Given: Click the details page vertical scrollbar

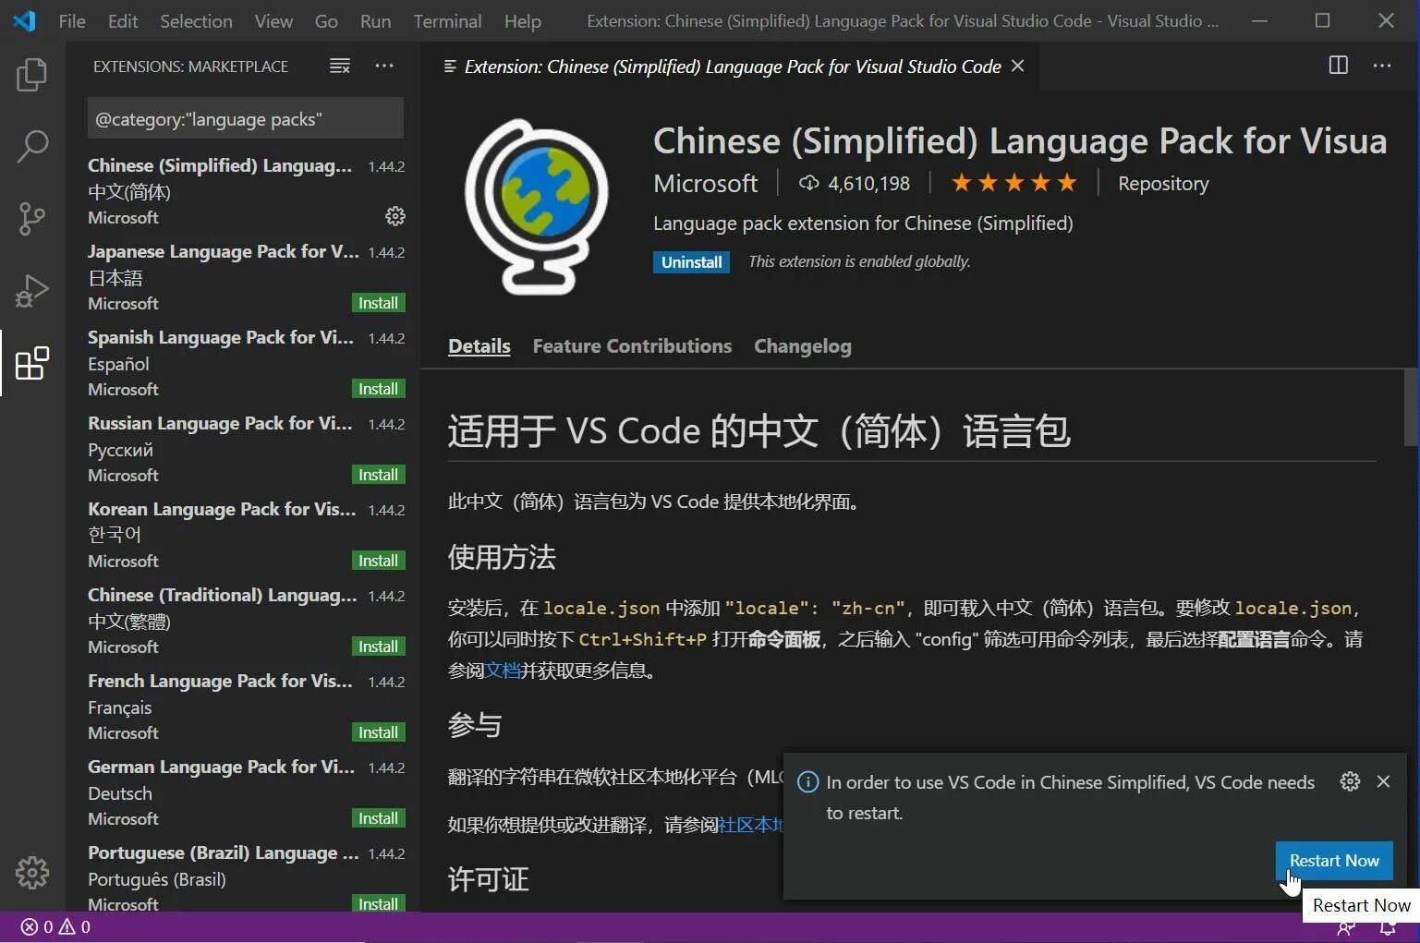Looking at the screenshot, I should [1411, 406].
